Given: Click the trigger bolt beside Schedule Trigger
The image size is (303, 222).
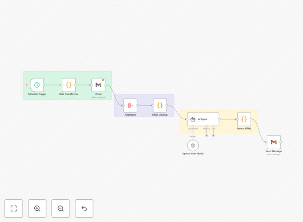Looking at the screenshot, I should 27,85.
